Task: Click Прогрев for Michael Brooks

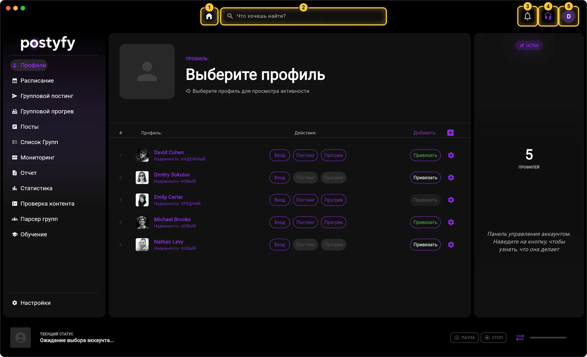Action: point(333,222)
